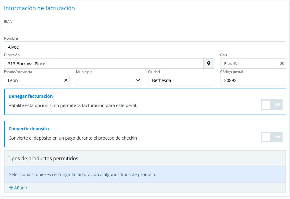The image size is (290, 199).
Task: Turn on the Convertir deposito switch
Action: pyautogui.click(x=271, y=137)
